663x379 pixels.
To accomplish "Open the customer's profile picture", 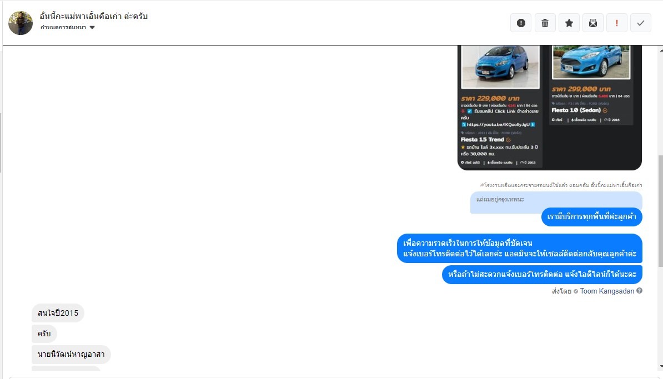I will pyautogui.click(x=21, y=23).
